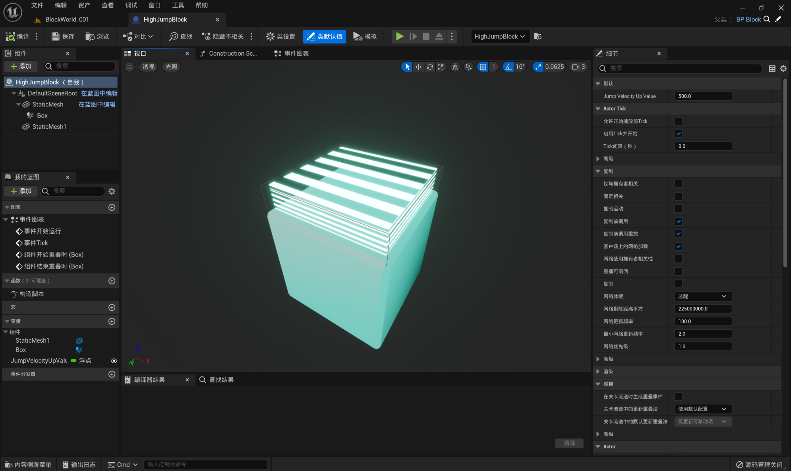The height and width of the screenshot is (471, 791).
Task: Select the rotate transform tool in viewport
Action: coord(430,67)
